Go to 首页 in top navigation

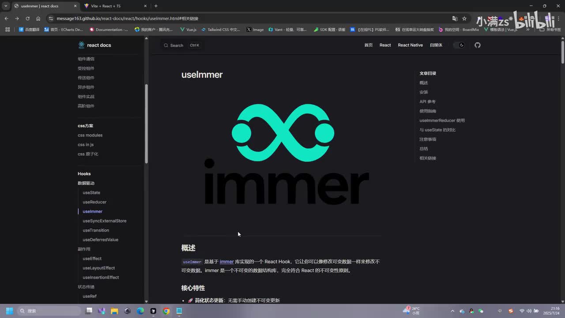click(369, 45)
